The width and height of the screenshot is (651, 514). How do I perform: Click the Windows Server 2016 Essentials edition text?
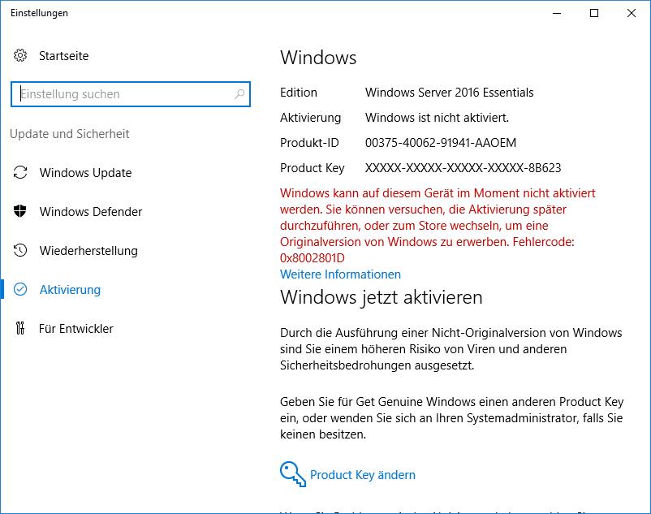click(449, 93)
